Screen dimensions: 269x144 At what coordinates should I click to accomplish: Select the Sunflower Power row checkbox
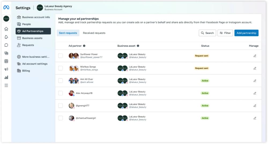(x=60, y=56)
